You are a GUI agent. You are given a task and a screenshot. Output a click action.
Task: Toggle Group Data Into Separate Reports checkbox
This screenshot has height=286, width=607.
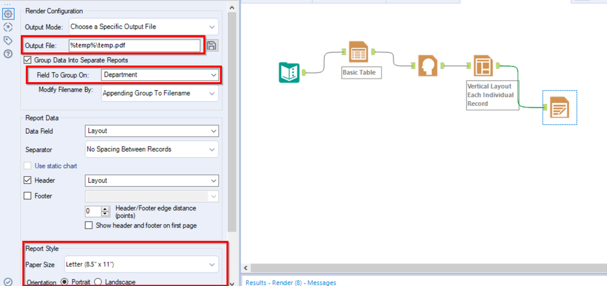[28, 60]
